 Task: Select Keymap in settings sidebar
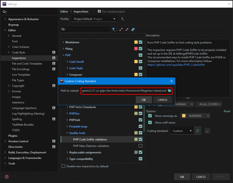[x=14, y=25]
